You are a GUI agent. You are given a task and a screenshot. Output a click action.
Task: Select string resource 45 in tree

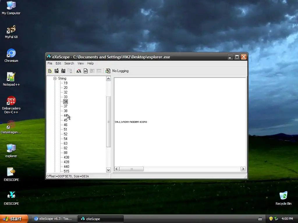click(x=65, y=120)
